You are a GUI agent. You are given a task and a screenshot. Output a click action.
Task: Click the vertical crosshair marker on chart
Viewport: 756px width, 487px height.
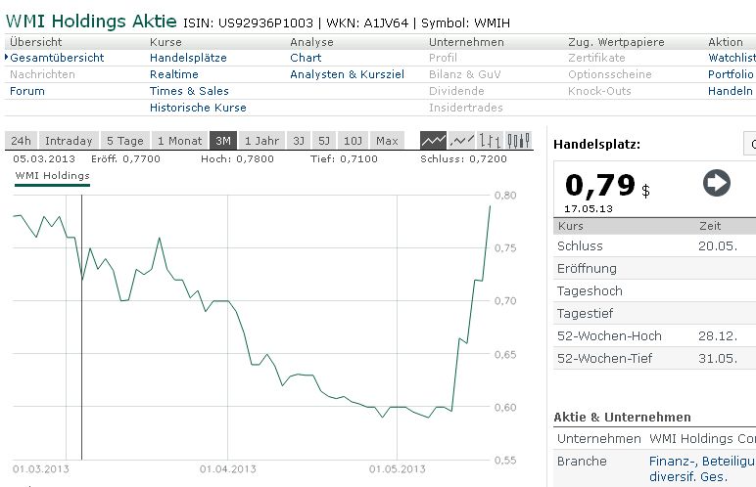coord(82,328)
